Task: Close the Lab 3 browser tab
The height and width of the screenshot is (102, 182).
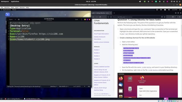Action: coord(111,13)
